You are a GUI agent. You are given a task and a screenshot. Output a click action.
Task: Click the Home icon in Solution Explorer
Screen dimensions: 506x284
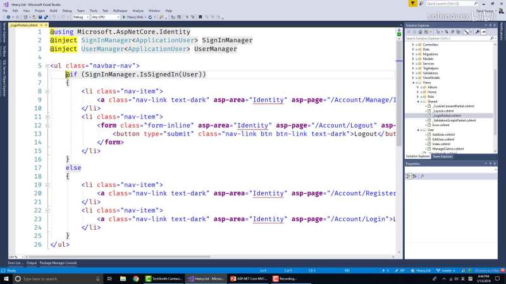(x=420, y=32)
